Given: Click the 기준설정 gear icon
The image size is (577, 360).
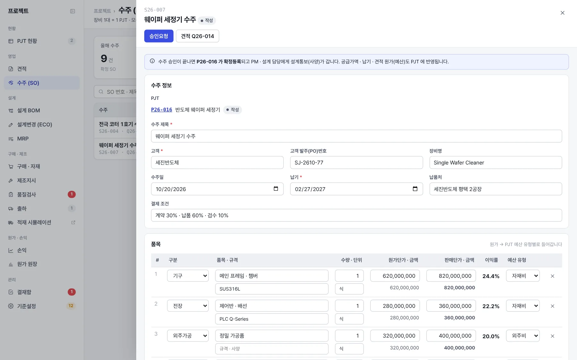Looking at the screenshot, I should (11, 306).
